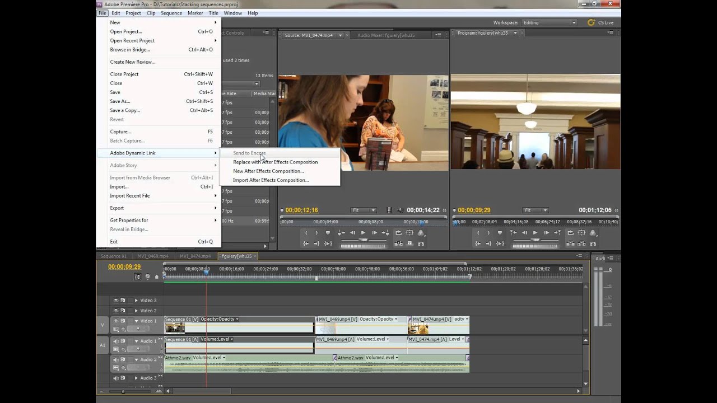This screenshot has height=403, width=717.
Task: Add marker in Program monitor
Action: click(500, 233)
